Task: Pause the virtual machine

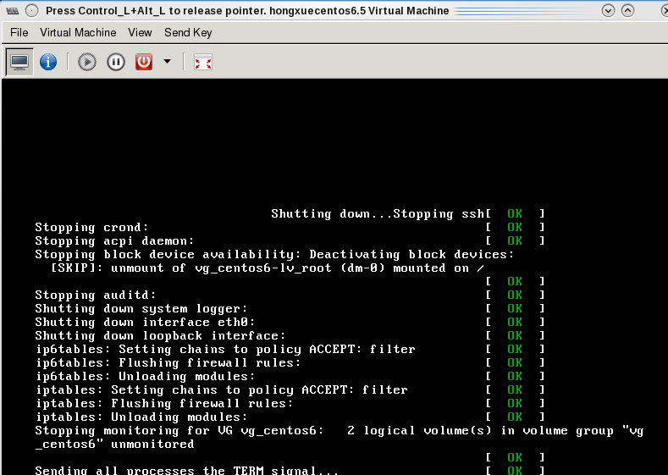Action: pyautogui.click(x=115, y=62)
